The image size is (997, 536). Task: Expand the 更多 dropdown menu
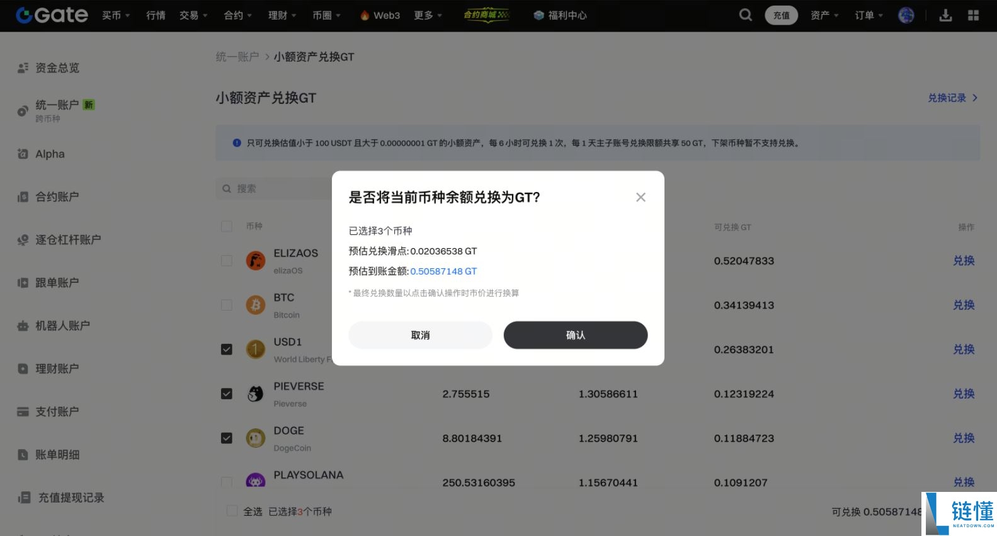tap(428, 15)
